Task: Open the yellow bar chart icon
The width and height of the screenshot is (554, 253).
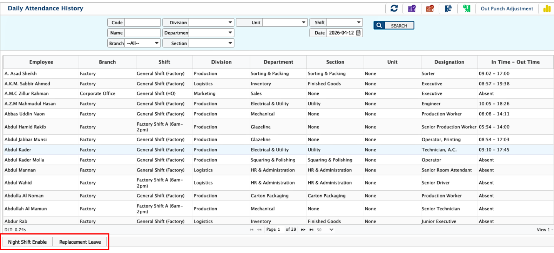Action: pyautogui.click(x=547, y=8)
